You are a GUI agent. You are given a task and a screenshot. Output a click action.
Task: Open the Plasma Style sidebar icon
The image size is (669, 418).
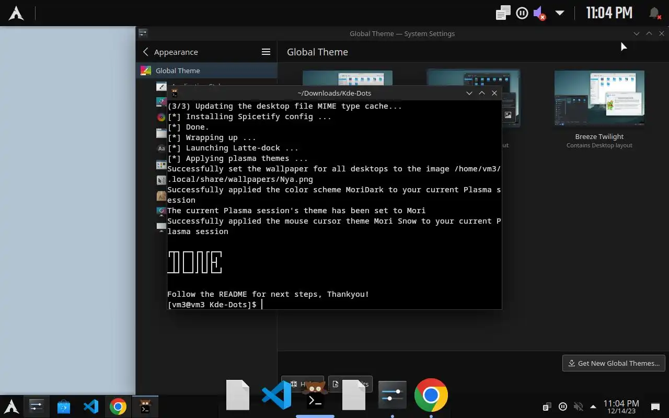[162, 102]
